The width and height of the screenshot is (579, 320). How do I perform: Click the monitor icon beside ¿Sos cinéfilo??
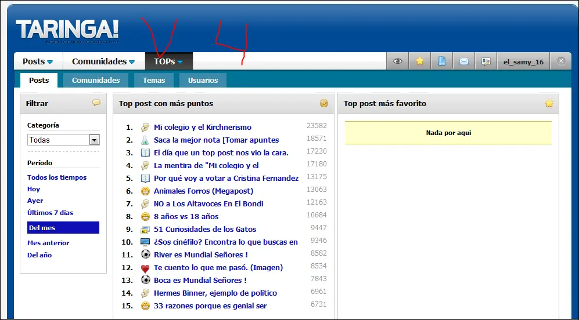coord(145,242)
